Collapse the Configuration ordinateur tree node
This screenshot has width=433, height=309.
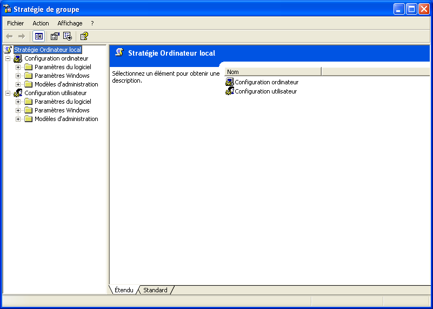8,58
